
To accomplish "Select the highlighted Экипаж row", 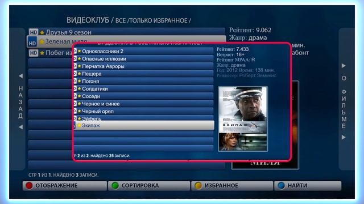I will [144, 125].
